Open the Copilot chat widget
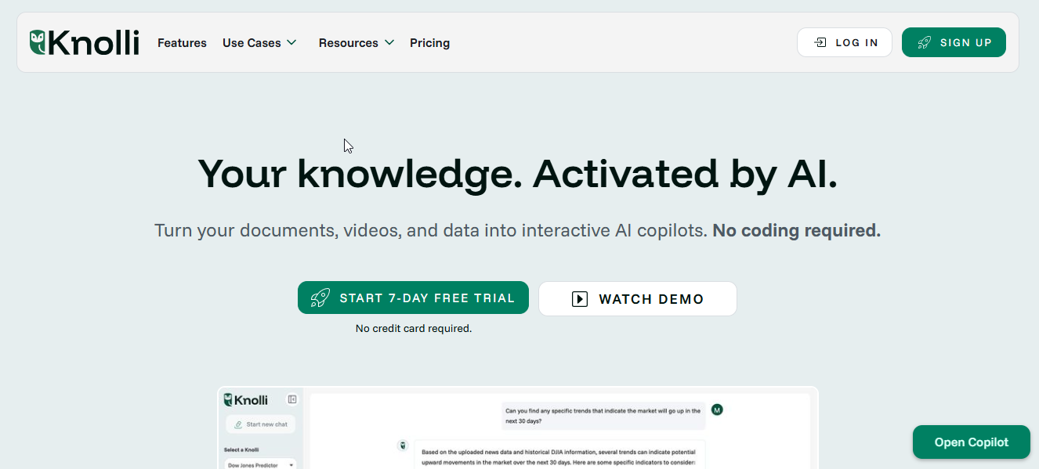The width and height of the screenshot is (1039, 469). [x=972, y=442]
